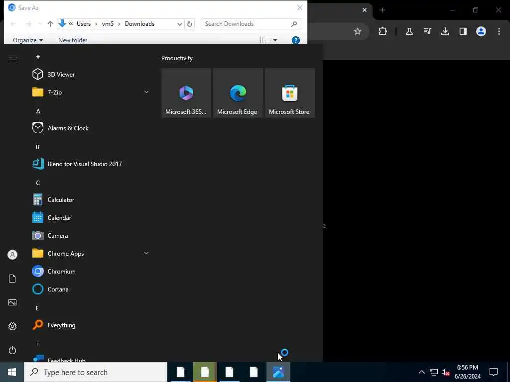
Task: Open the Chrome Apps folder entry
Action: [91, 253]
